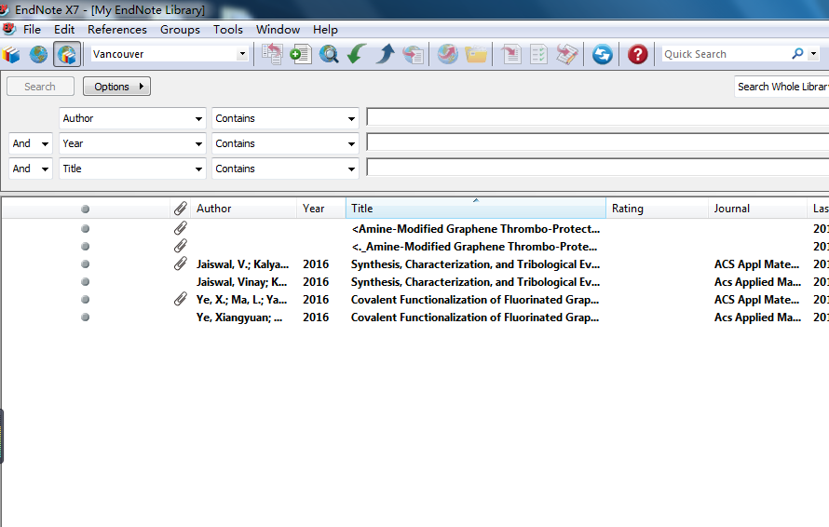Open the File menu
829x527 pixels.
[32, 30]
